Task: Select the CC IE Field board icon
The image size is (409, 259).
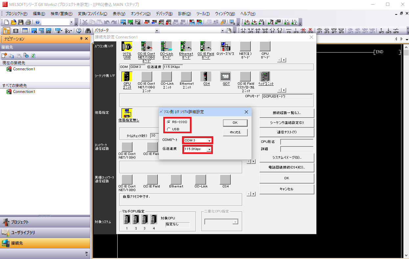Action: 206,46
